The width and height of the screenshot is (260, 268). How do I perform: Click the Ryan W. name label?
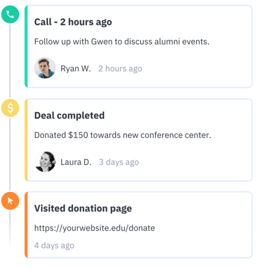click(x=76, y=69)
